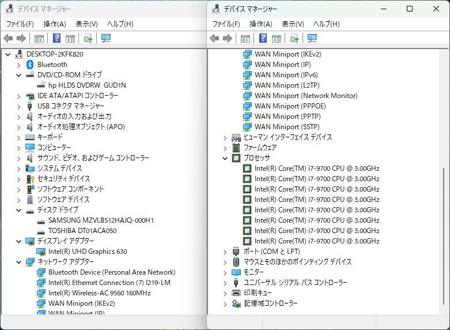
Task: Select first Intel Core i7-9700 CPU entry
Action: (317, 168)
